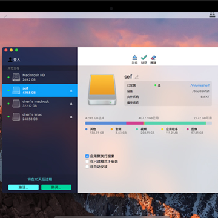This screenshot has width=218, height=218.
Task: Click the "249.2 GB" size under Macintosh HD
Action: coord(29,80)
